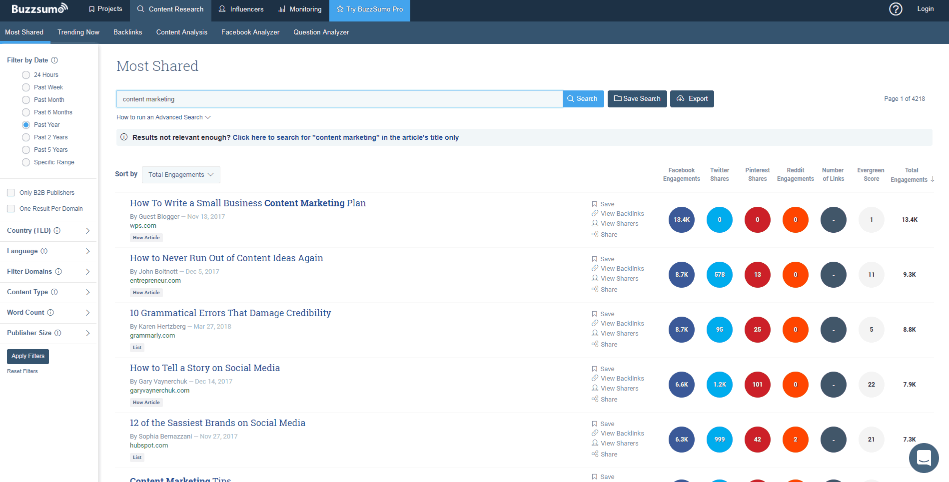Viewport: 949px width, 482px height.
Task: Click the BuzzSumo logo
Action: point(39,8)
